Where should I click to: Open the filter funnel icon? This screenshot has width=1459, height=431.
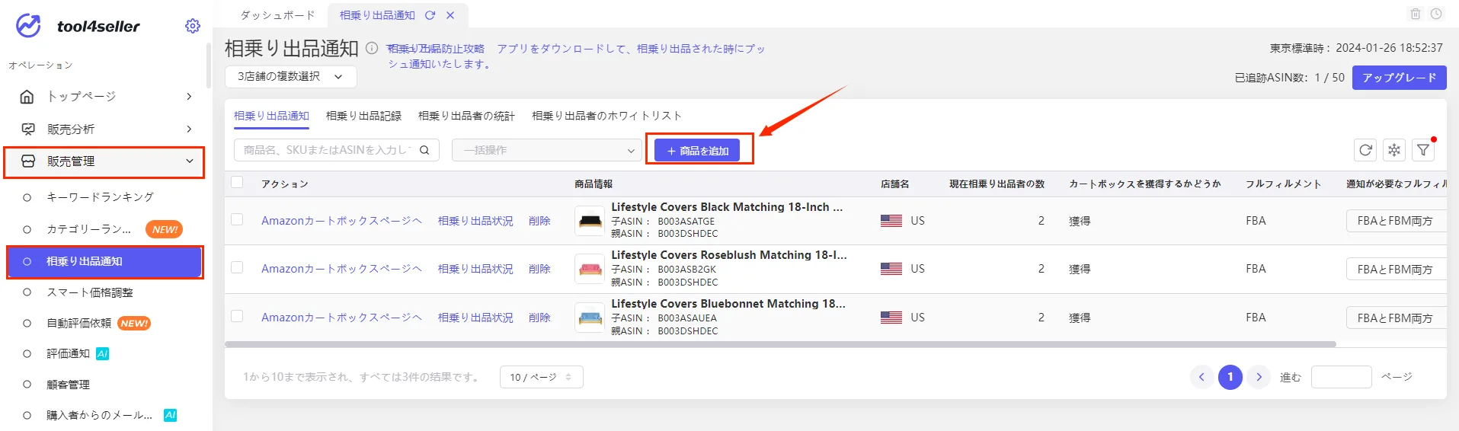pyautogui.click(x=1423, y=150)
